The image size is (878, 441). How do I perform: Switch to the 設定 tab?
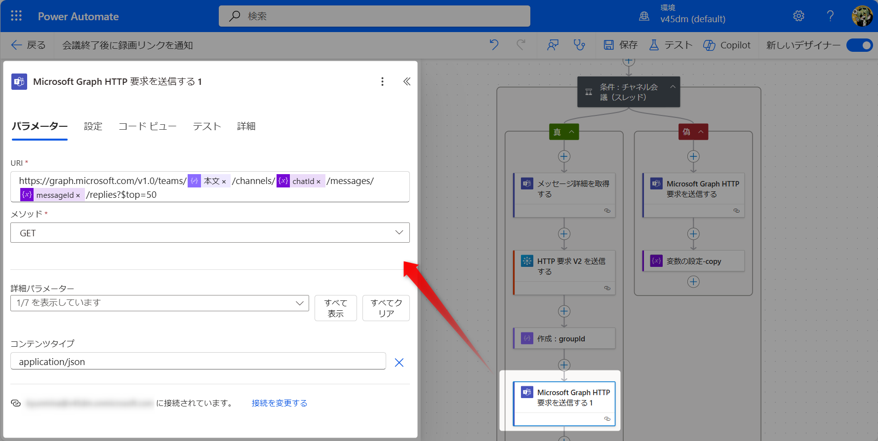93,126
